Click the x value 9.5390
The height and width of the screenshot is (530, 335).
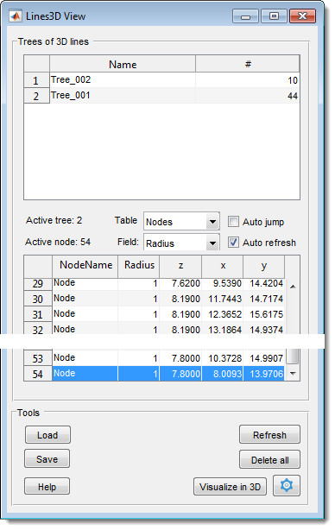[x=227, y=283]
